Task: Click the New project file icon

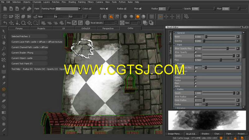Action: (5, 9)
